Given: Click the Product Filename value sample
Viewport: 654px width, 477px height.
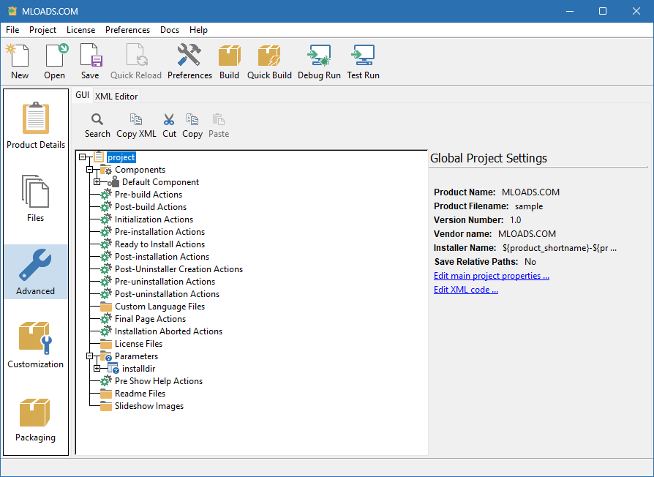Looking at the screenshot, I should 529,206.
